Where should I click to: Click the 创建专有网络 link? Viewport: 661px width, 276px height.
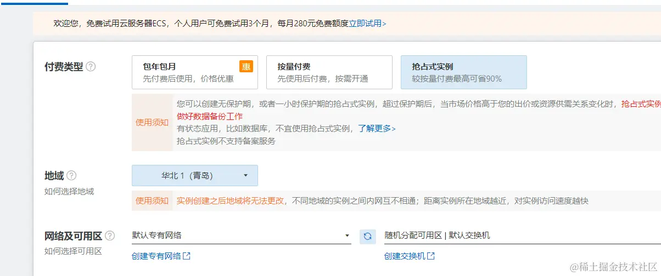point(156,256)
